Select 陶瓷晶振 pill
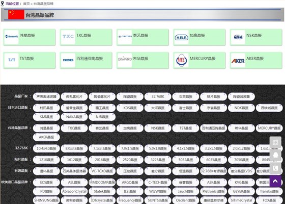Image resolution: width=285 pixels, height=204 pixels. (x=130, y=96)
